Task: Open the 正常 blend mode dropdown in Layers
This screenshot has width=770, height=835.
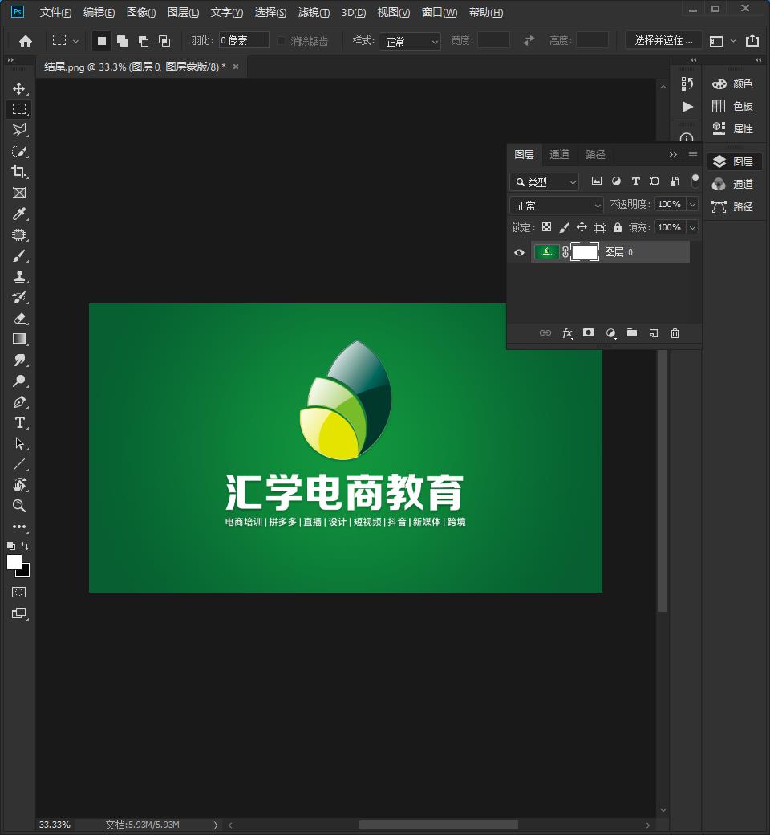Action: [x=557, y=205]
